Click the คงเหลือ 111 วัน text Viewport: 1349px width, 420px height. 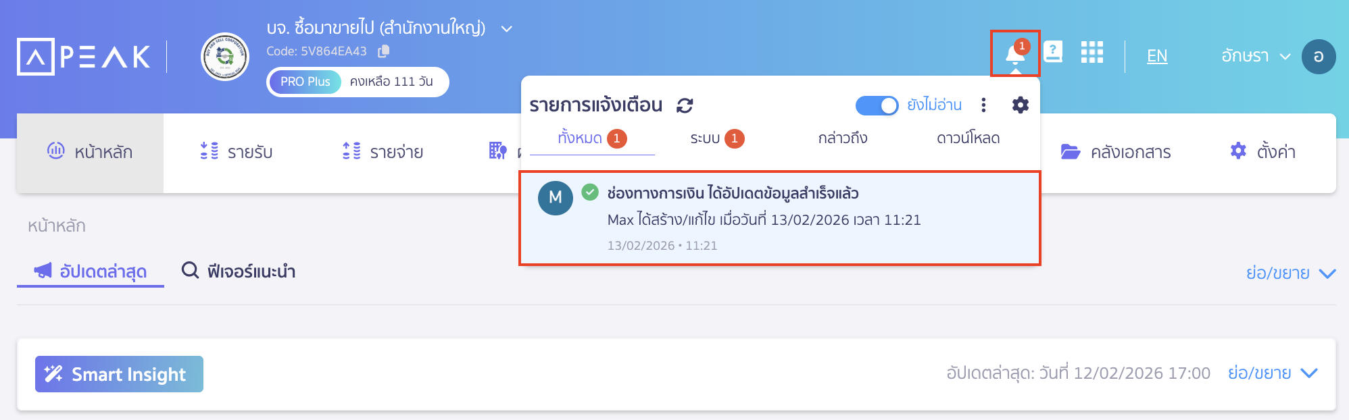pos(391,82)
